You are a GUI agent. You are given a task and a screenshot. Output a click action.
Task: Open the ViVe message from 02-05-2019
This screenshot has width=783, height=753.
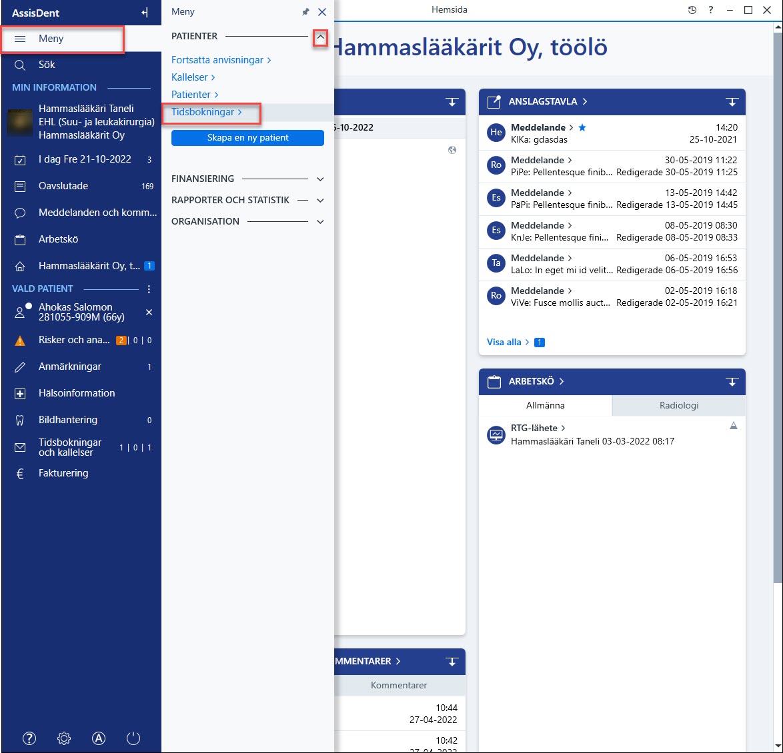pyautogui.click(x=612, y=297)
